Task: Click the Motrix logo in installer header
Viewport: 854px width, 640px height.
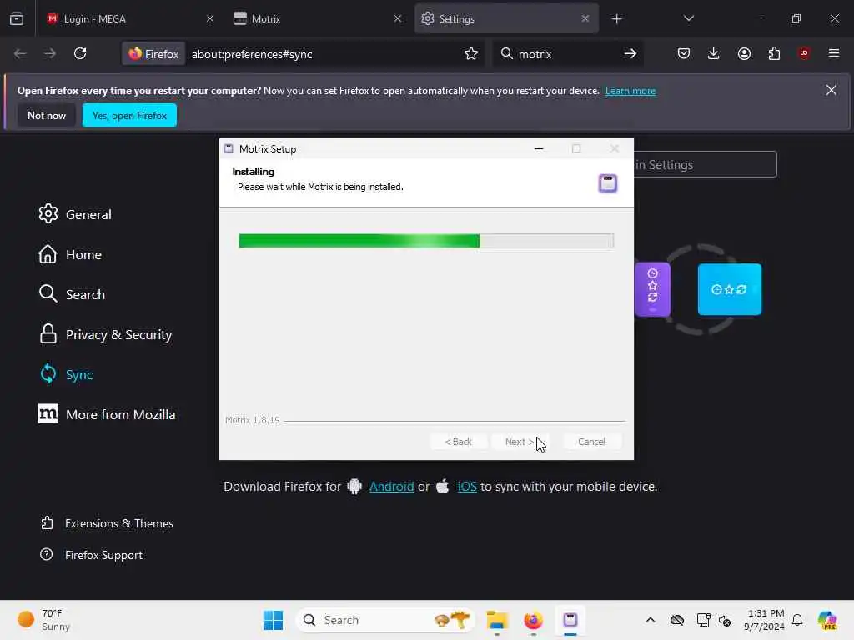Action: (x=608, y=183)
